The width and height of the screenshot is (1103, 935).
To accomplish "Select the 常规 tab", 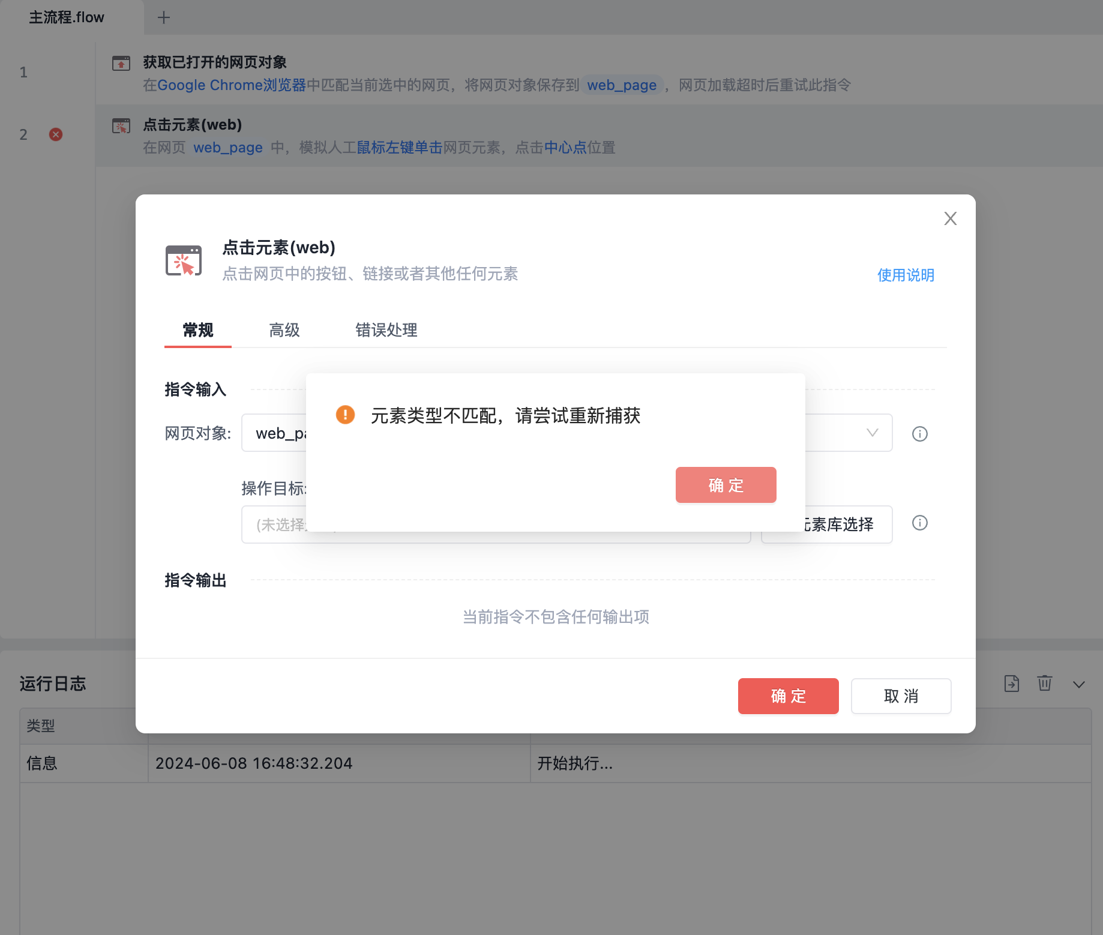I will (198, 329).
